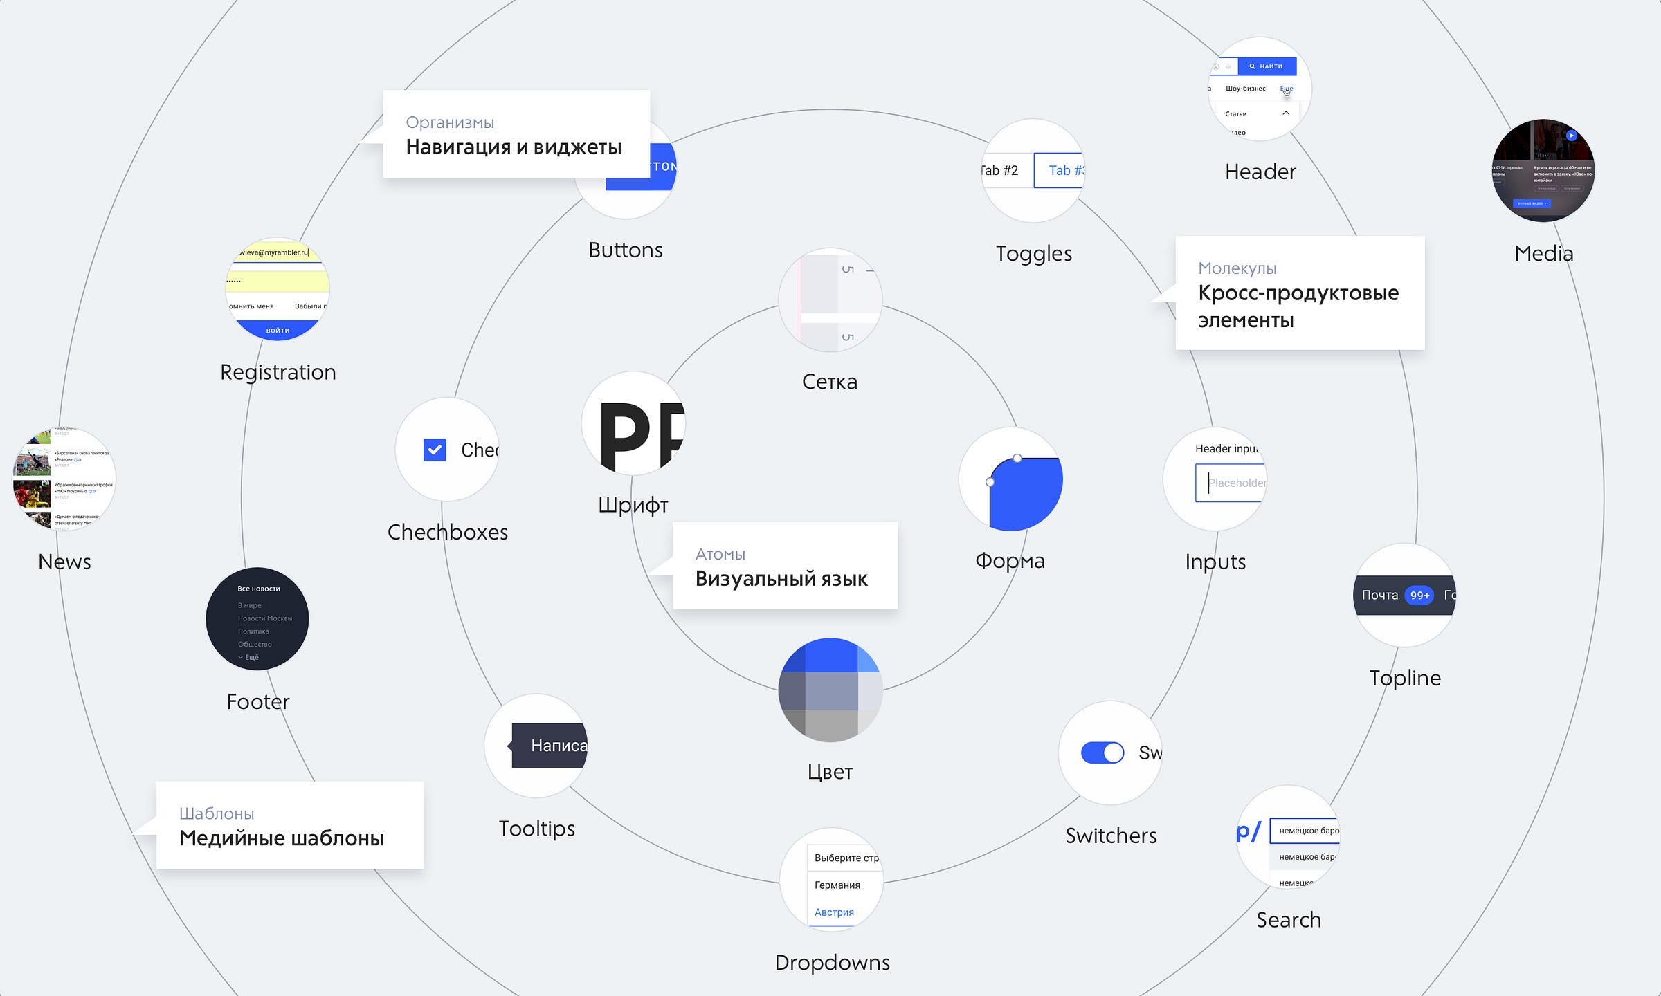Click 'Общество' in the Footer list
This screenshot has width=1661, height=996.
[x=255, y=644]
